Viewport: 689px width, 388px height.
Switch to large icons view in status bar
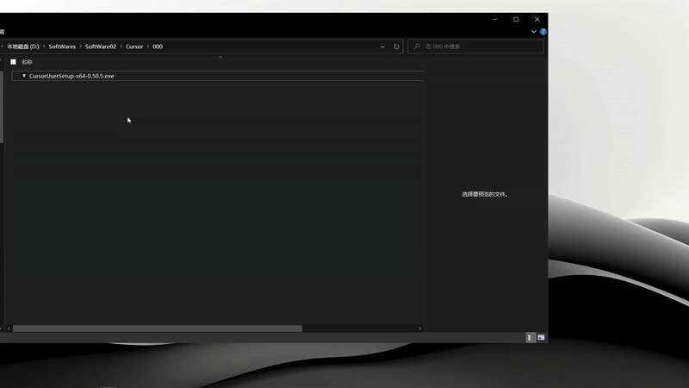coord(541,337)
